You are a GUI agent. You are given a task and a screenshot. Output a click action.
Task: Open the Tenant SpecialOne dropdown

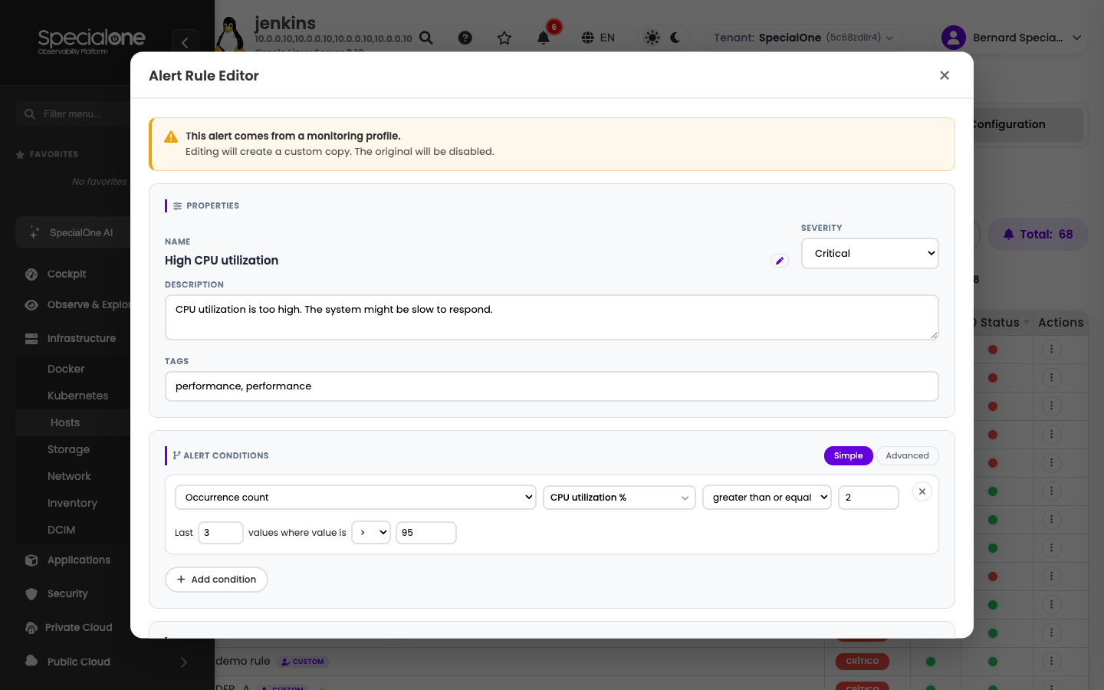(803, 38)
